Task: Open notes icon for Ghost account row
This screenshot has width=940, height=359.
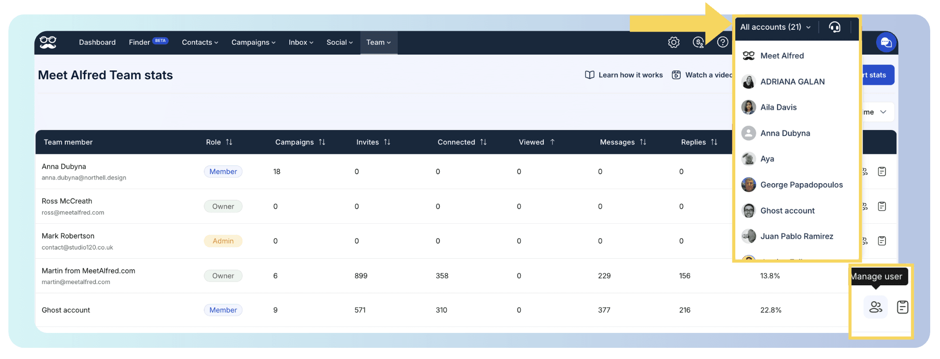Action: point(903,307)
